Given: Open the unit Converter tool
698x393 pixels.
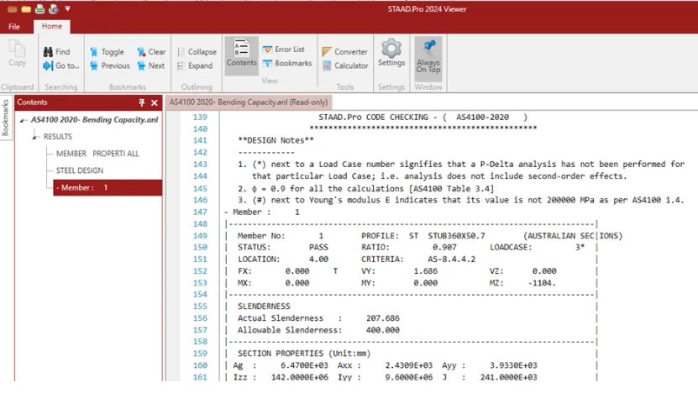Looking at the screenshot, I should click(345, 52).
